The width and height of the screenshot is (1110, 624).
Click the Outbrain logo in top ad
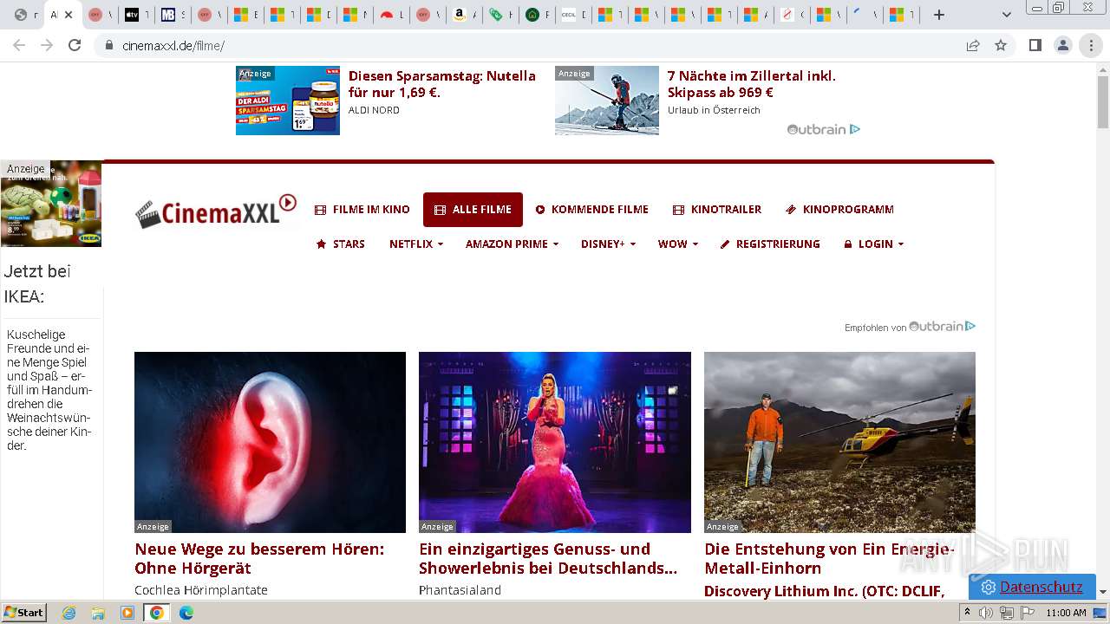tap(823, 130)
